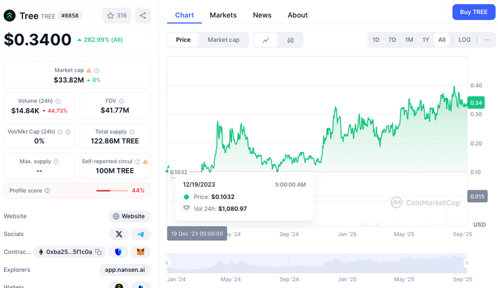
Task: Open the app.nansen.ai explorer link
Action: [x=125, y=270]
